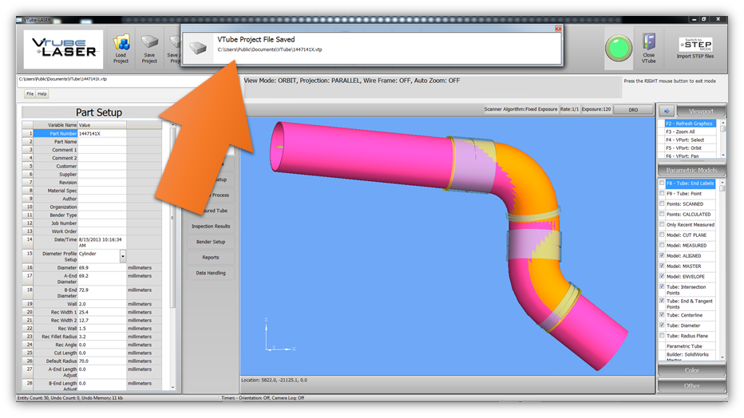Image resolution: width=744 pixels, height=418 pixels.
Task: Uncheck the Model: MASTER checkbox
Action: click(x=662, y=266)
